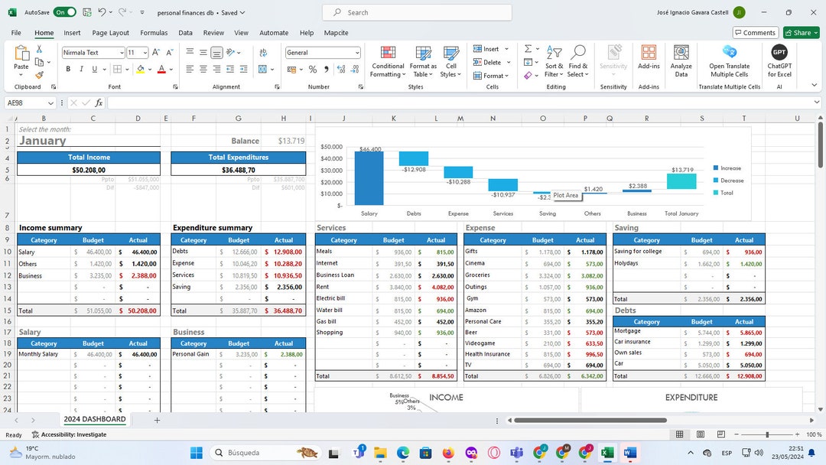Apply the Percent Style format
The width and height of the screenshot is (826, 465).
pyautogui.click(x=312, y=69)
